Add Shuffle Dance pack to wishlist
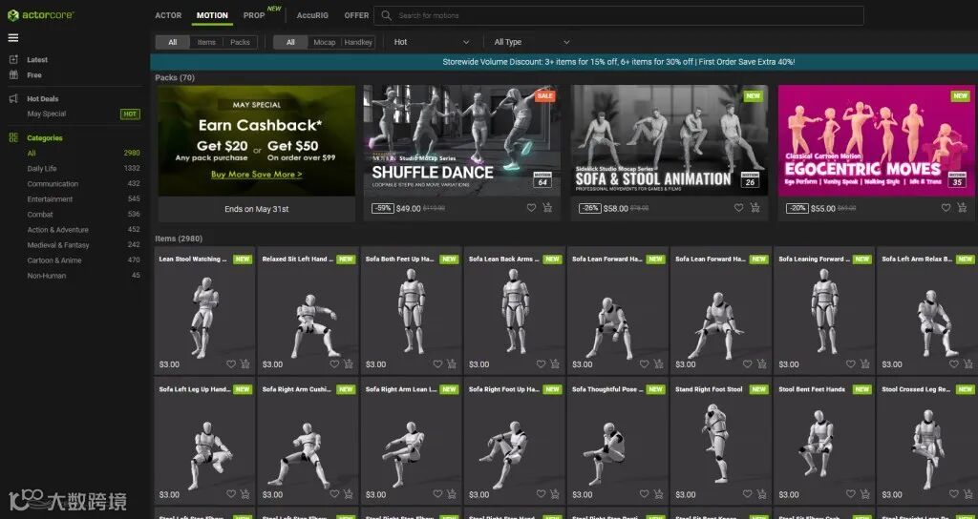The image size is (978, 519). coord(531,208)
